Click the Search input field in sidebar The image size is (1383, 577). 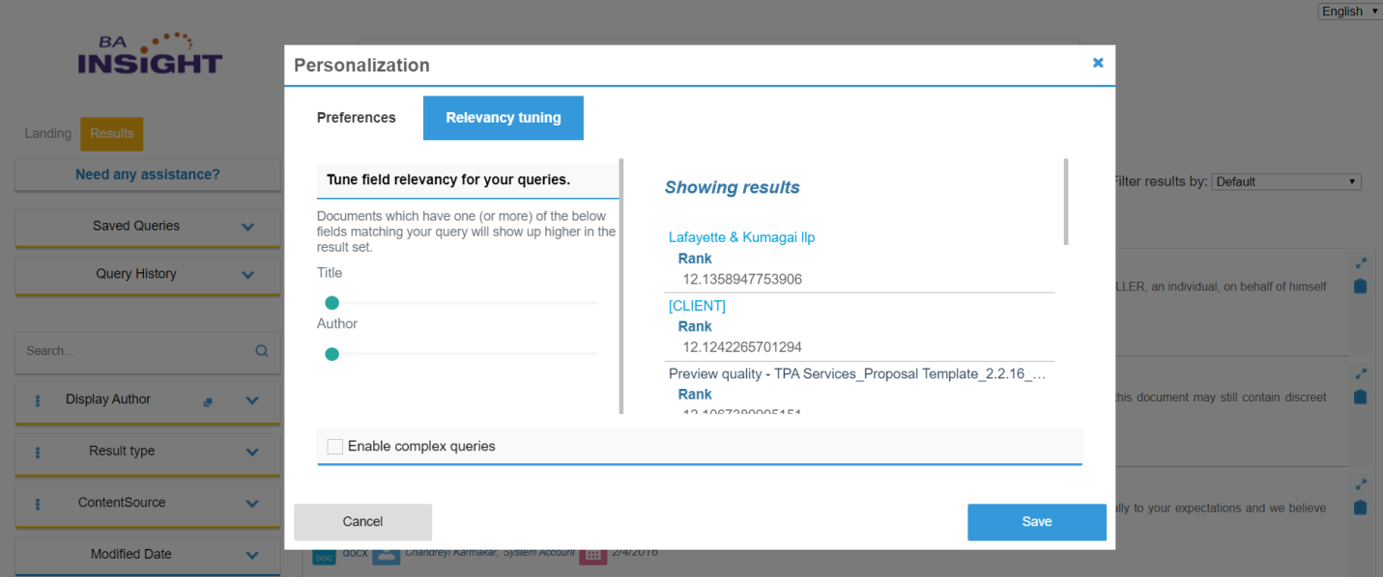pyautogui.click(x=135, y=351)
